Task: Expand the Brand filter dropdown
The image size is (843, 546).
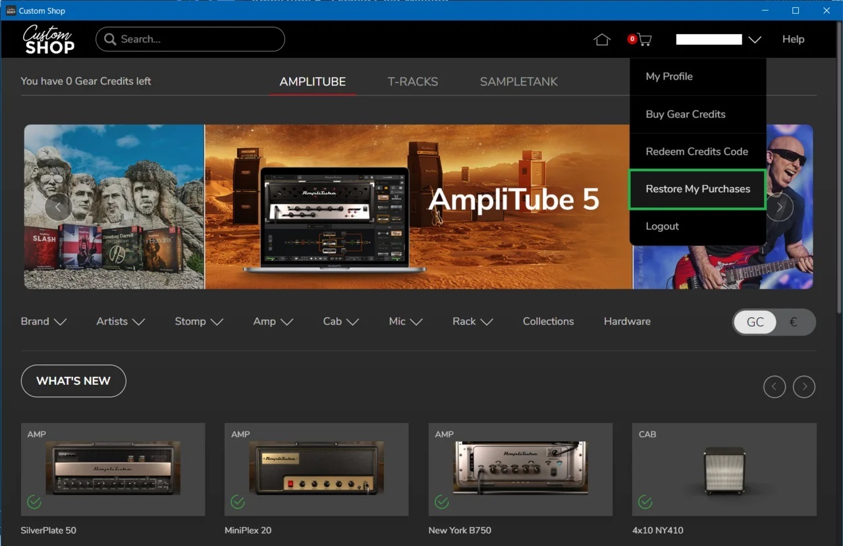Action: click(44, 322)
